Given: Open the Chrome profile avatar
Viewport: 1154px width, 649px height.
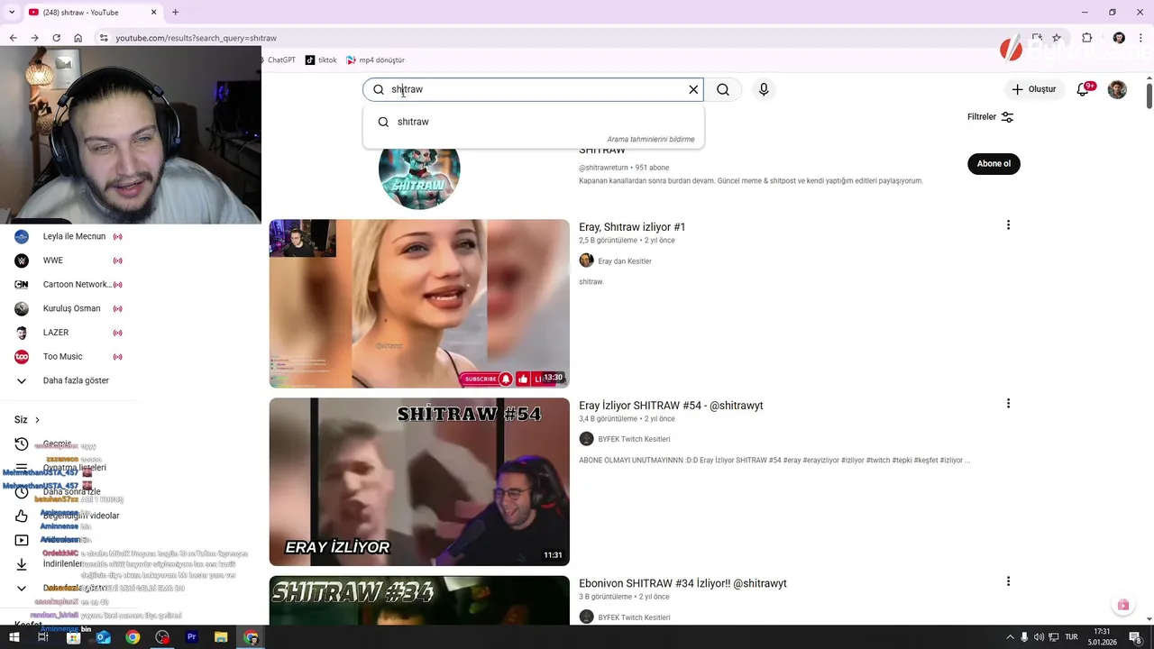Looking at the screenshot, I should (x=1119, y=38).
